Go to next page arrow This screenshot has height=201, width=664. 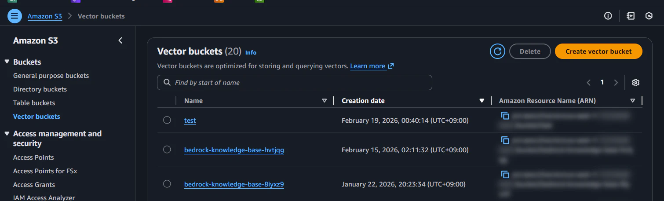pyautogui.click(x=616, y=82)
